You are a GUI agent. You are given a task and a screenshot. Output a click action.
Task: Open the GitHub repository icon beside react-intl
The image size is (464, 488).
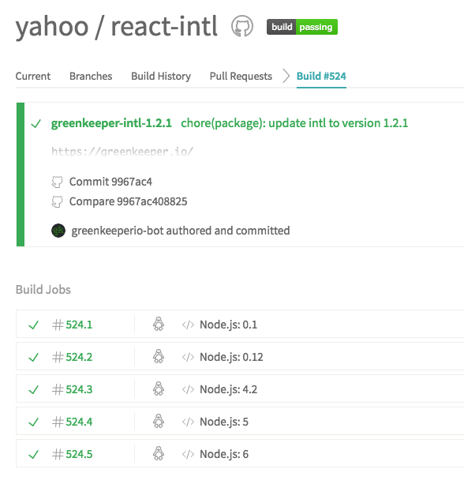coord(242,26)
